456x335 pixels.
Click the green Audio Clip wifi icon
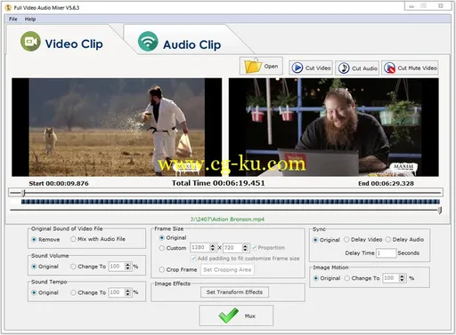click(148, 42)
